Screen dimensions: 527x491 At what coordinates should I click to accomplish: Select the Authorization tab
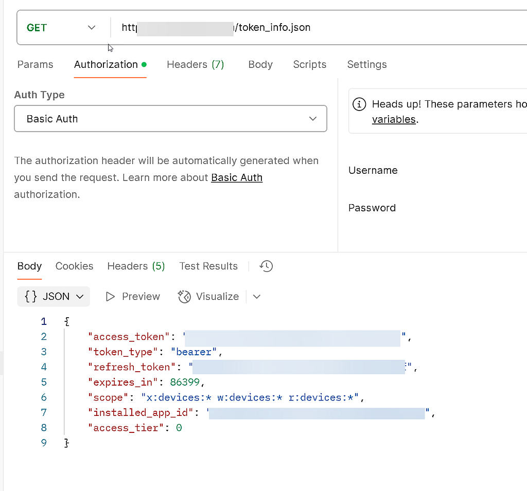click(110, 64)
